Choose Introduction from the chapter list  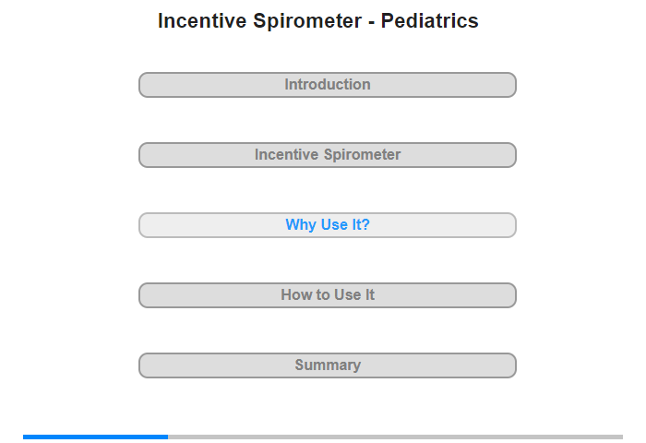pyautogui.click(x=327, y=85)
